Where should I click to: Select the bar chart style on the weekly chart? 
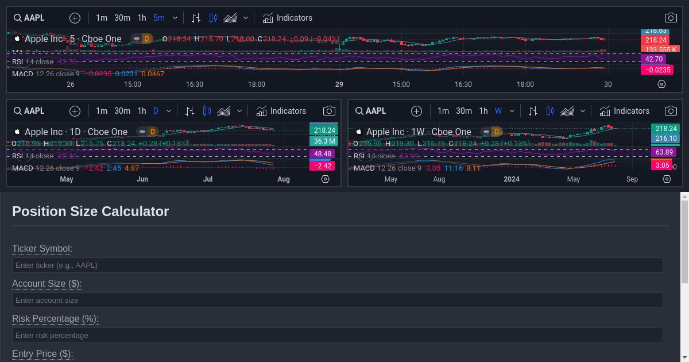tap(533, 111)
